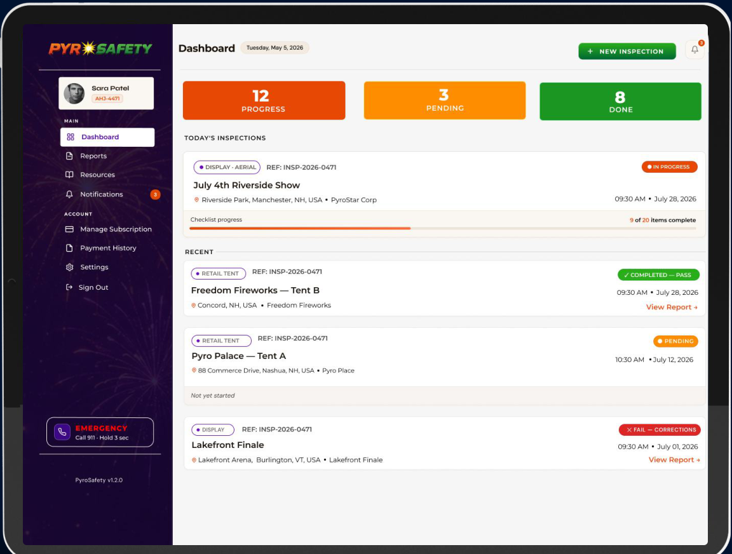Click Riverside Park location pin icon
The width and height of the screenshot is (732, 554).
(x=196, y=199)
